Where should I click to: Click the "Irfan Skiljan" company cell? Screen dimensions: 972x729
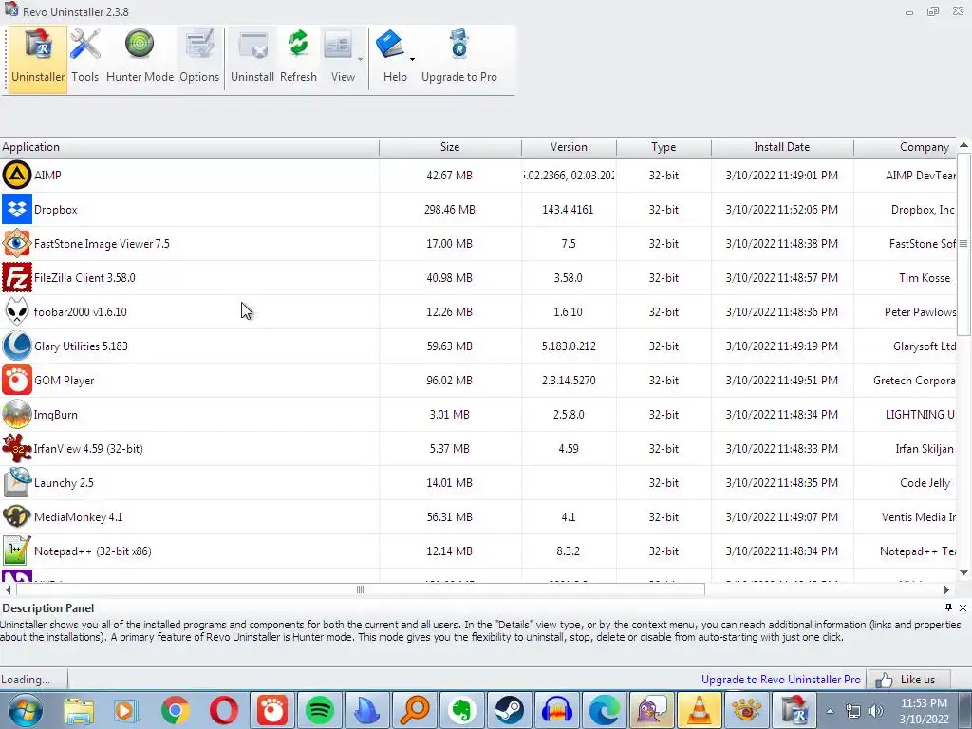(x=925, y=448)
